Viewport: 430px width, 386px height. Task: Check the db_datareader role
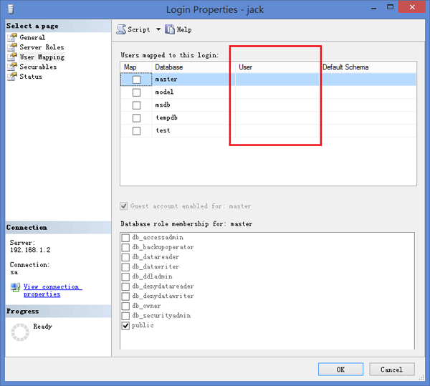[x=125, y=257]
